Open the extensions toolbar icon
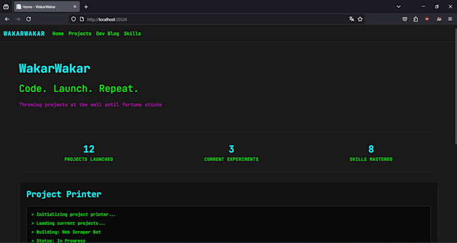Image resolution: width=457 pixels, height=243 pixels. (415, 19)
